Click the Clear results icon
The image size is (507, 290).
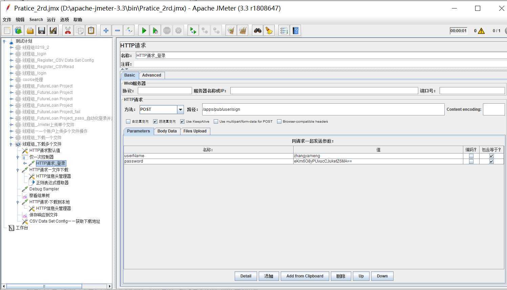coord(231,30)
